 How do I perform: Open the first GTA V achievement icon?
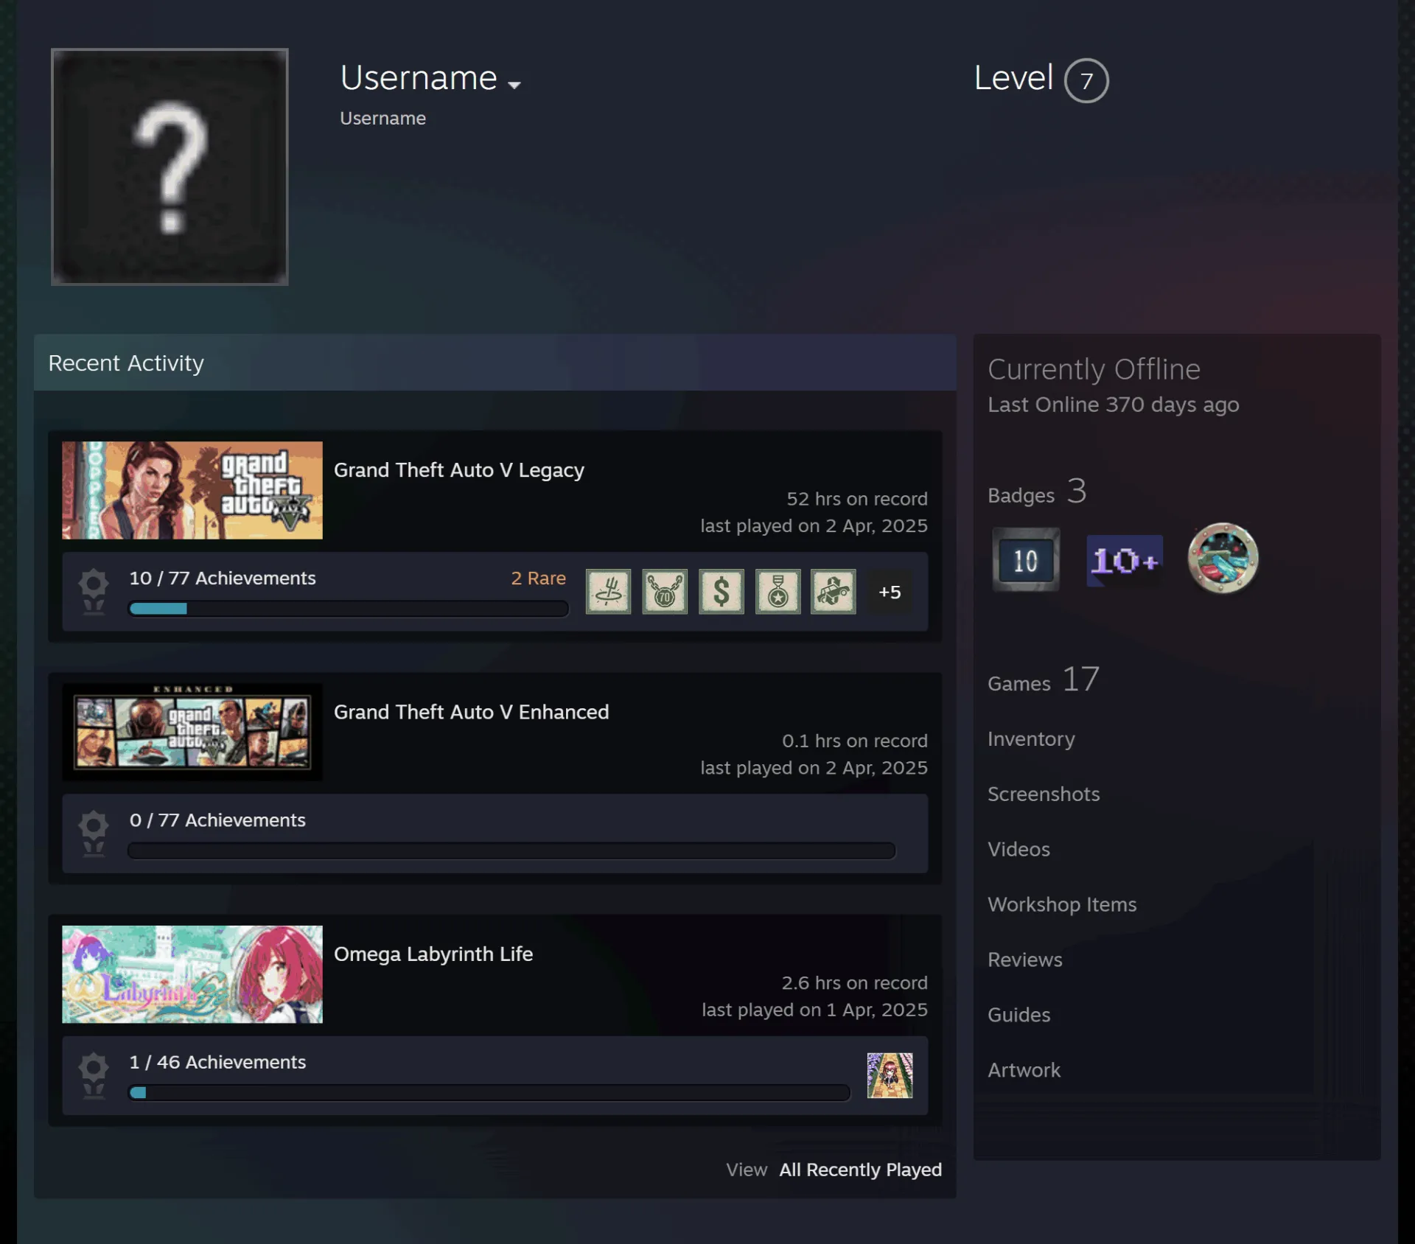pyautogui.click(x=608, y=591)
